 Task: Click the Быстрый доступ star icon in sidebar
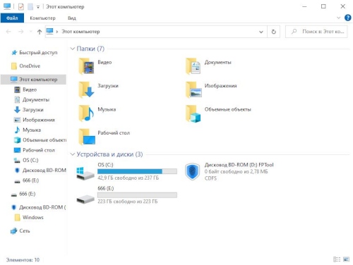tap(14, 53)
